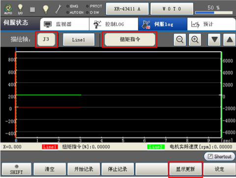
Task: Check the AUTO EN status indicator
Action: coord(75,12)
